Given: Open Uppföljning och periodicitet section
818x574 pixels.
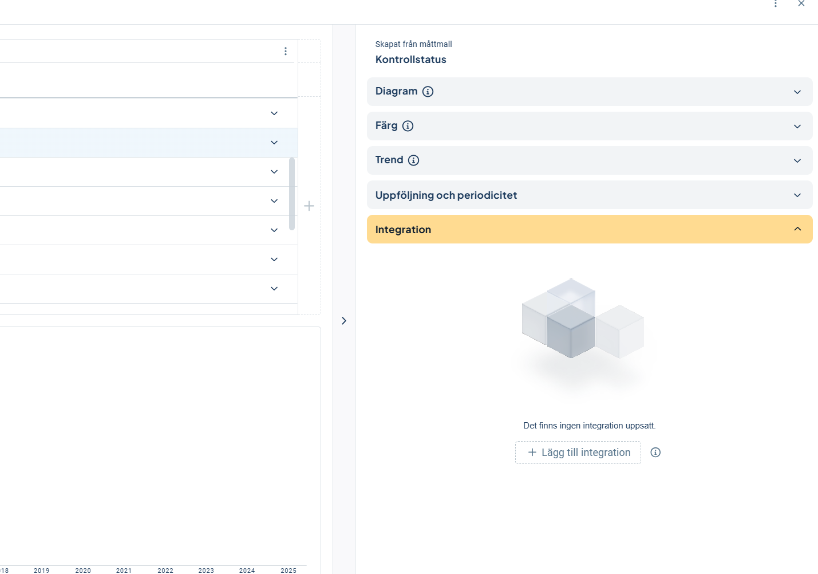Looking at the screenshot, I should pyautogui.click(x=797, y=195).
